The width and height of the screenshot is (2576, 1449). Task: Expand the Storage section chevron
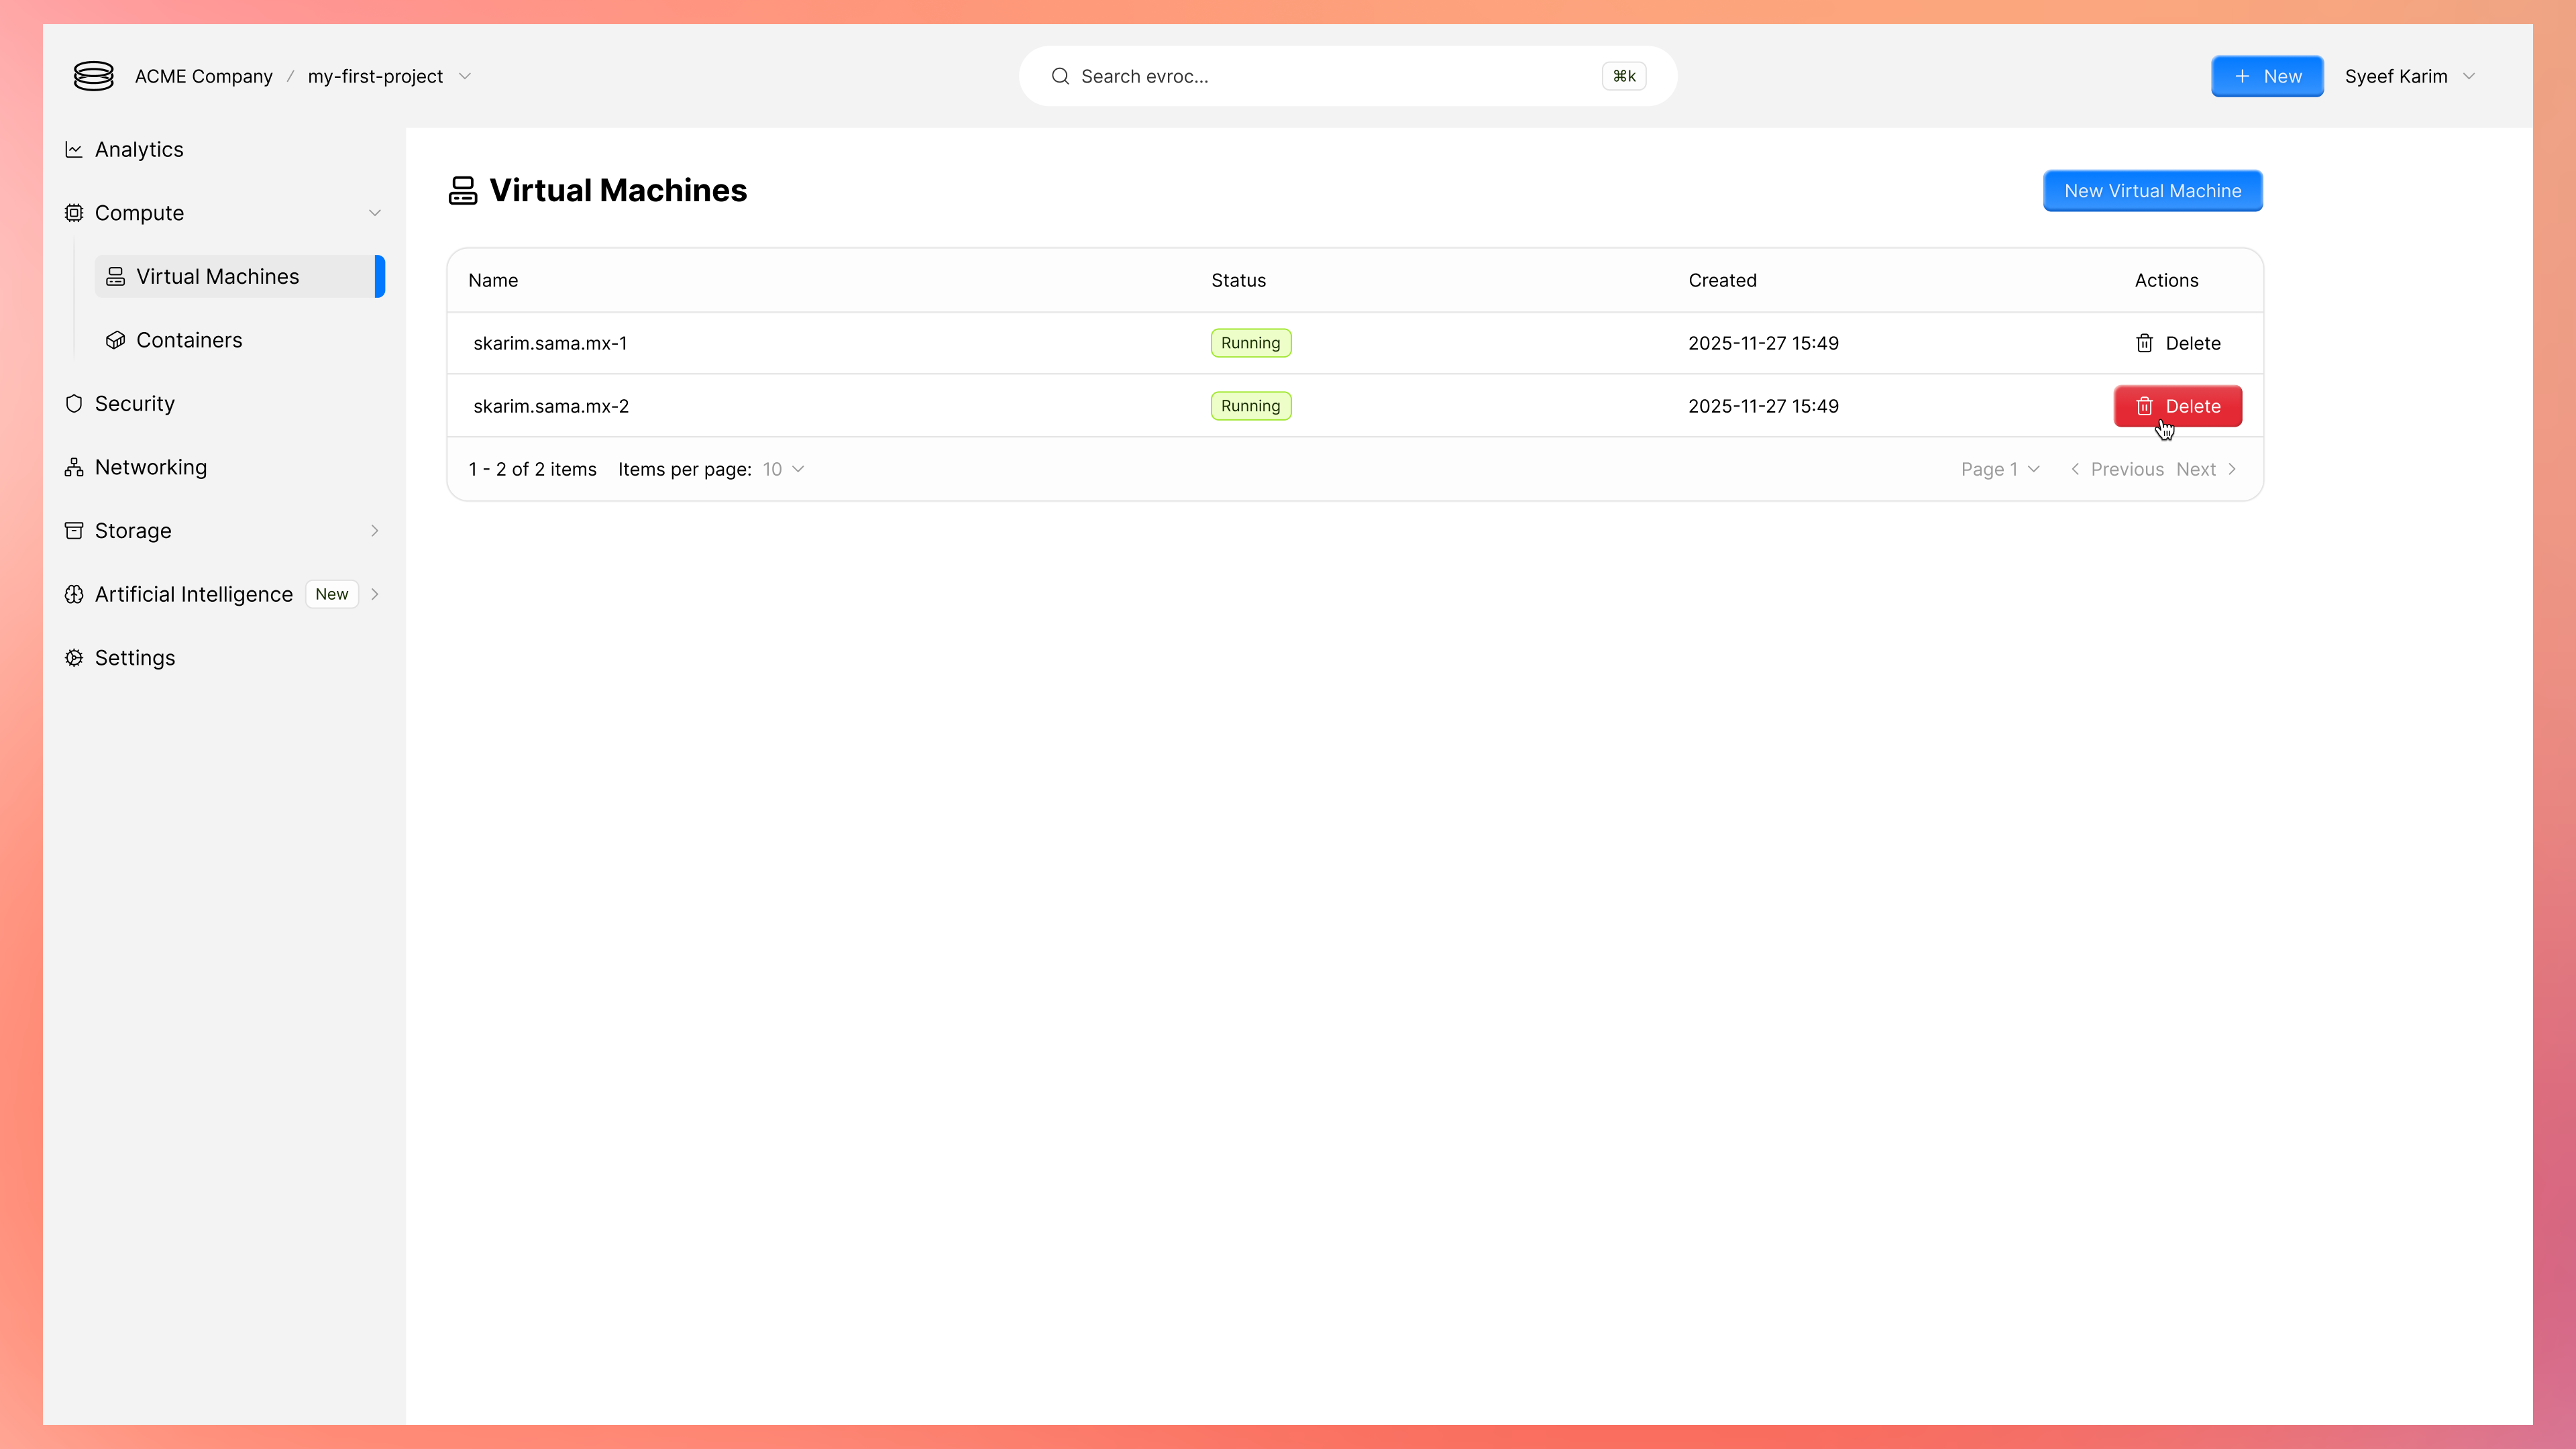coord(375,531)
